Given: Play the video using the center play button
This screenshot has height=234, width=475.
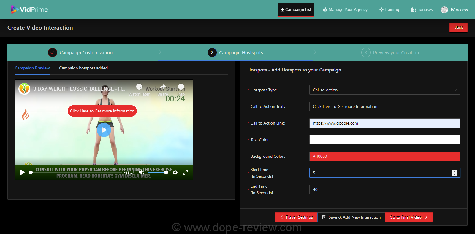Looking at the screenshot, I should (104, 130).
